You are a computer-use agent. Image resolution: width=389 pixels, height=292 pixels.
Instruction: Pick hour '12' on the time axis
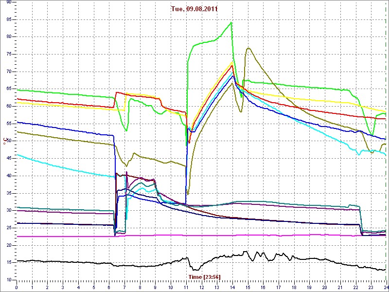201,287
